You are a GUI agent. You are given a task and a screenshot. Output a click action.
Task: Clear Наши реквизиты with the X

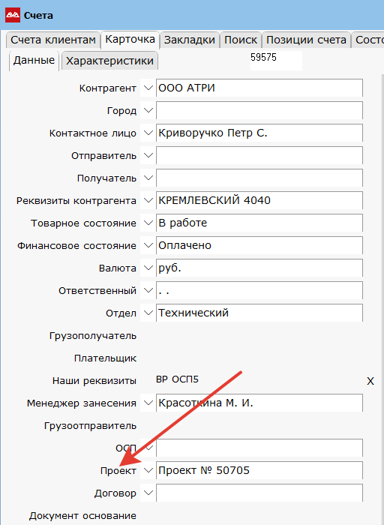click(x=370, y=381)
